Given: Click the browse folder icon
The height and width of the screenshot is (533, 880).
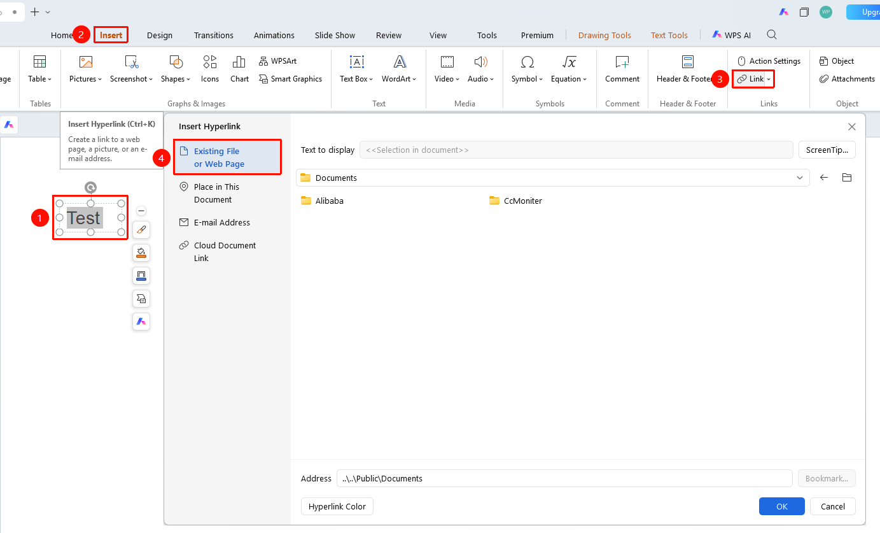Looking at the screenshot, I should [x=847, y=178].
